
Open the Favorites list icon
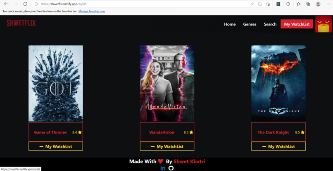coord(299,4)
